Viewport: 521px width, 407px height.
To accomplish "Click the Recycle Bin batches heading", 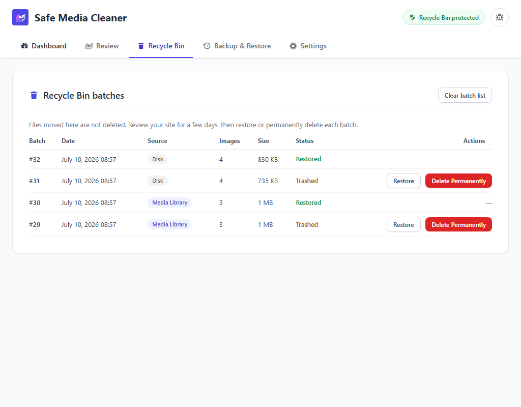I will click(84, 95).
